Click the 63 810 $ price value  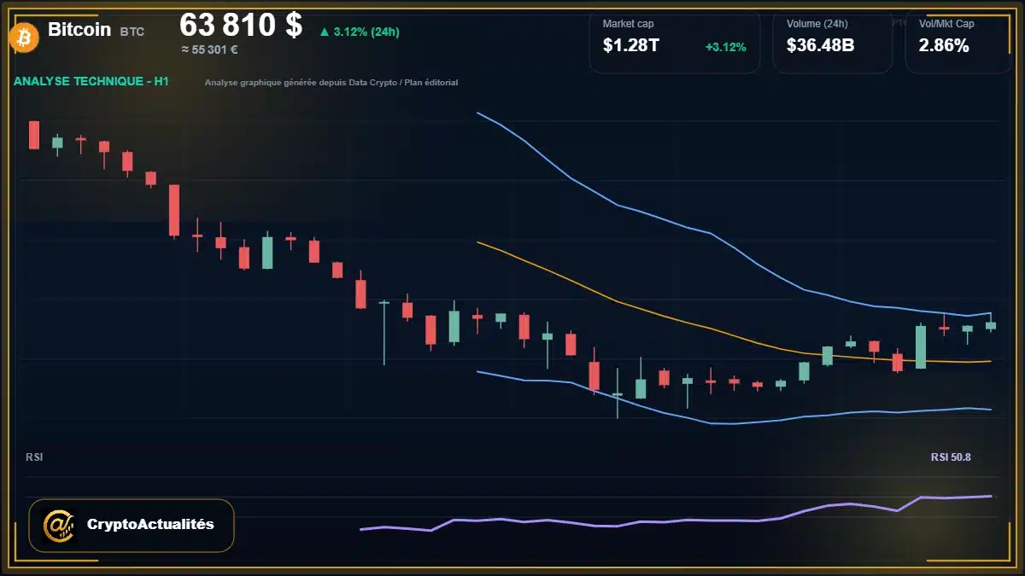pyautogui.click(x=241, y=26)
